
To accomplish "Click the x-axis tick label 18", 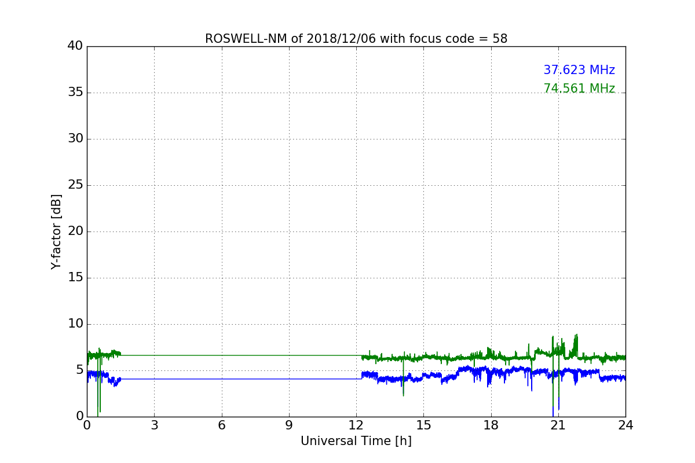I will pos(491,425).
